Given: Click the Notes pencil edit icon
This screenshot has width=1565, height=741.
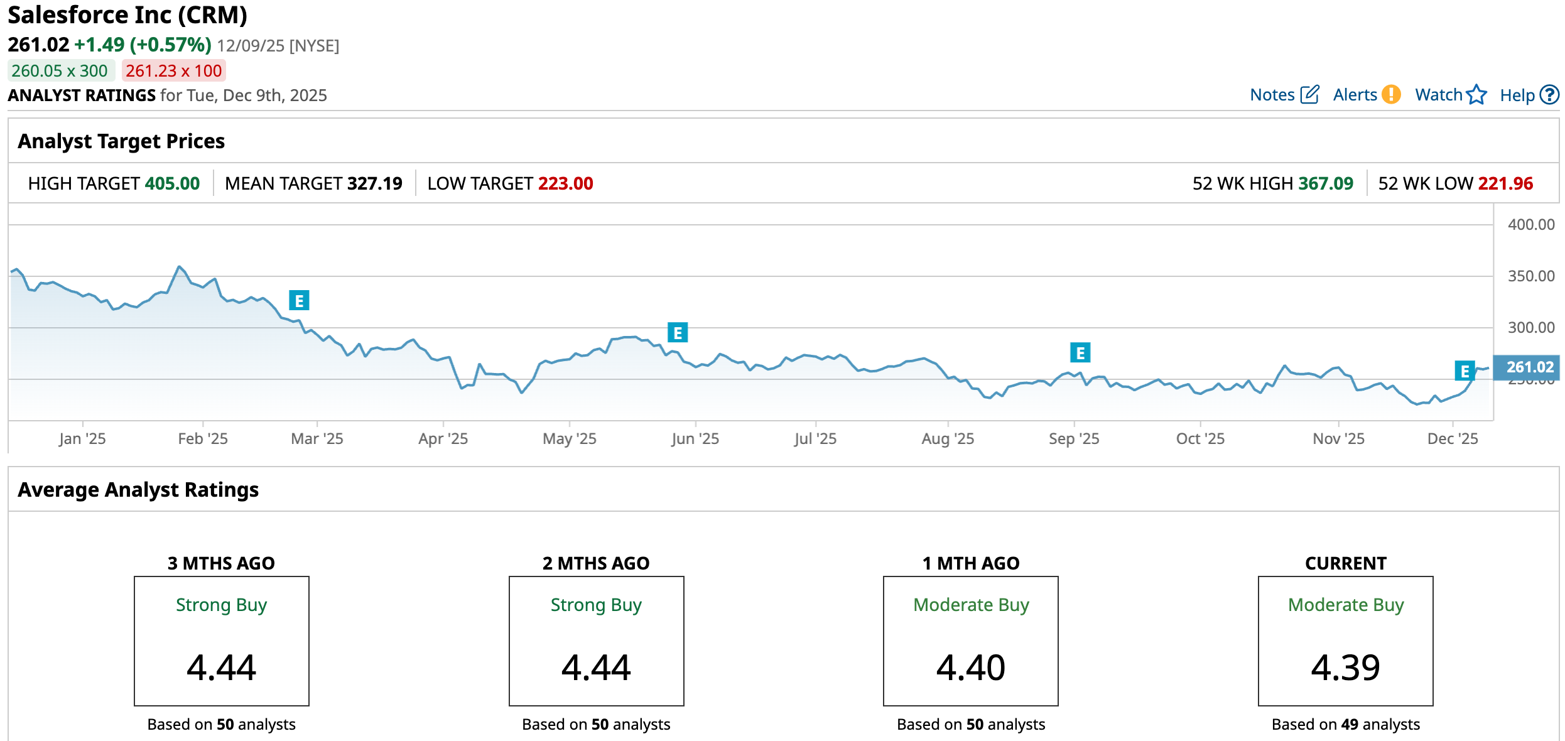Looking at the screenshot, I should [x=1309, y=95].
